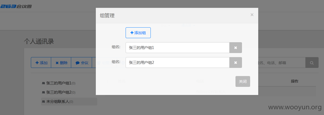Close the 组管理 dialog with the X
Viewport: 324px width, 115px height.
252,15
